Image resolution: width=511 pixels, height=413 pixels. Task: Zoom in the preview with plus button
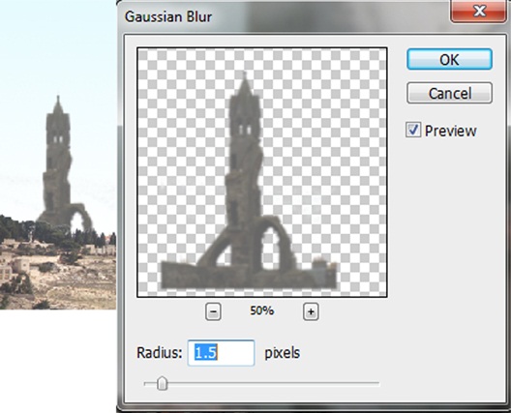pyautogui.click(x=311, y=311)
